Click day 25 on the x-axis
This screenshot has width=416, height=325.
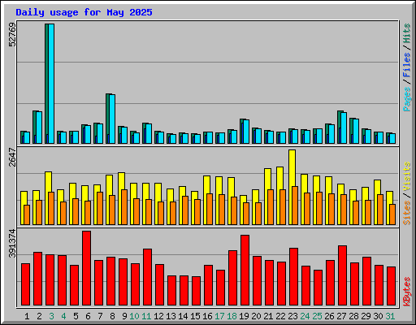[x=317, y=316]
